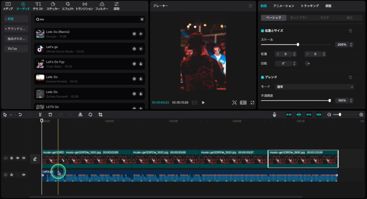Screen dimensions: 367x199
Task: Click the rotate clip icon
Action: (x=90, y=114)
